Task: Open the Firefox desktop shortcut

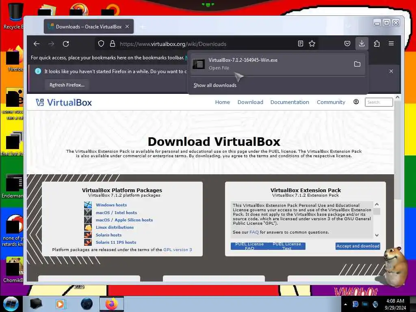Action: (x=15, y=59)
